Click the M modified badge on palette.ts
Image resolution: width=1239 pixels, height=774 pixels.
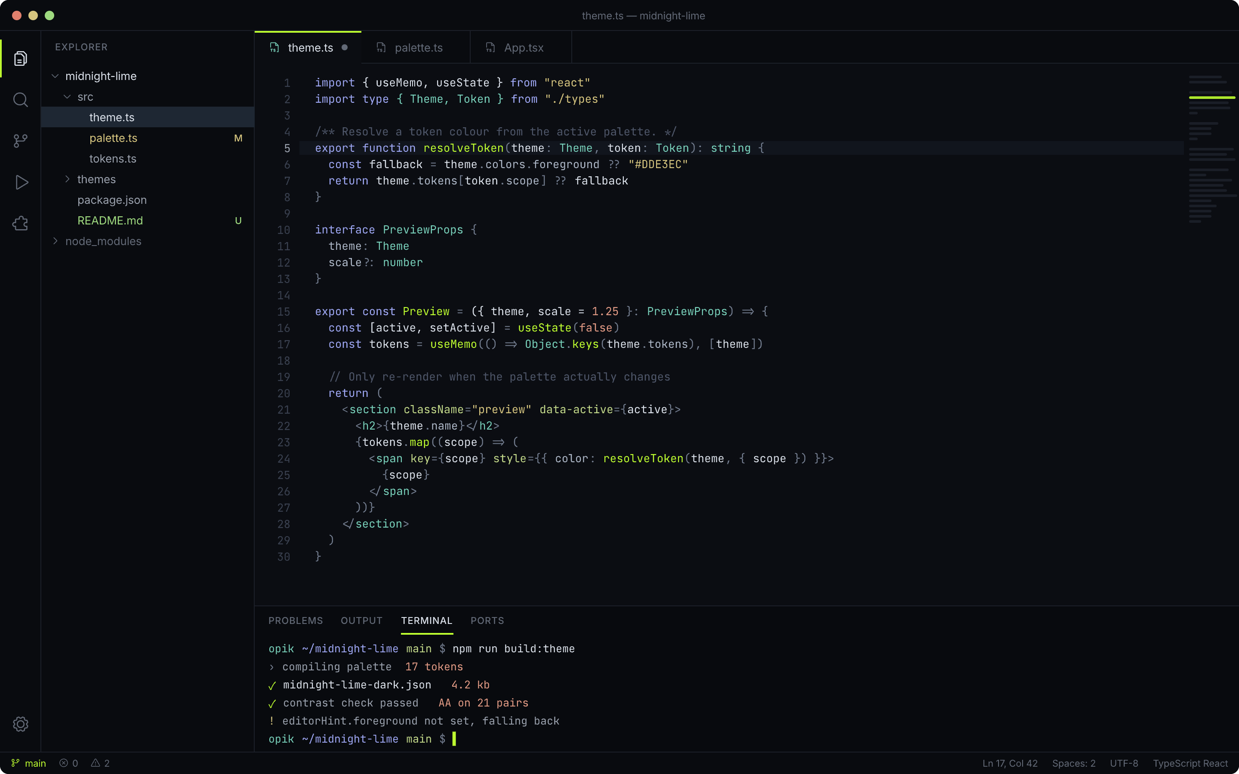tap(238, 138)
